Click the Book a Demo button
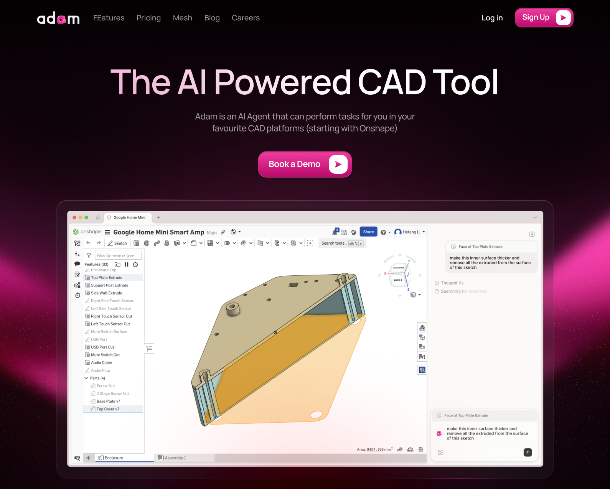This screenshot has height=489, width=610. [x=305, y=164]
